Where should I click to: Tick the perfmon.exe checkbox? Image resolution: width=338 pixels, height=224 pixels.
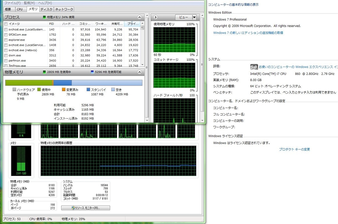click(6, 61)
